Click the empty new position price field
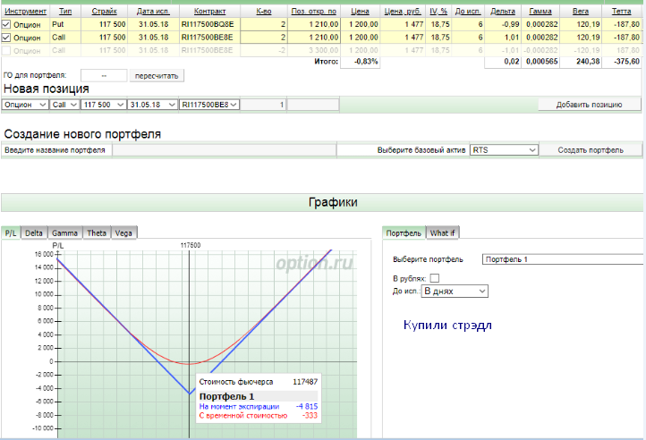The image size is (646, 440). pyautogui.click(x=313, y=105)
